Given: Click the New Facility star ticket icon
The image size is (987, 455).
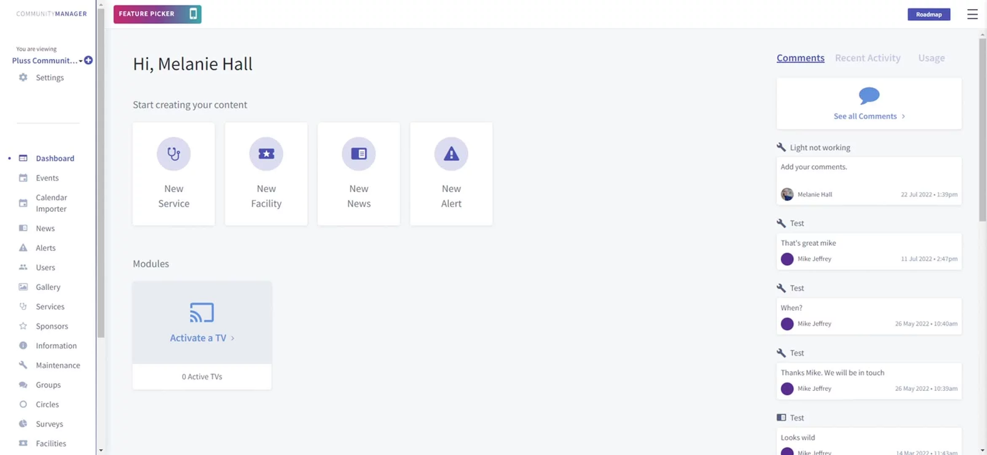Looking at the screenshot, I should tap(266, 154).
